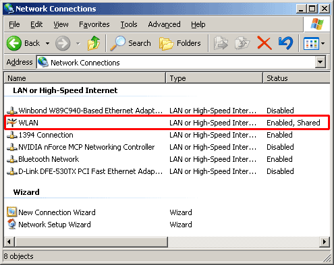The width and height of the screenshot is (334, 265).
Task: Toggle the Folders pane button
Action: pos(179,43)
